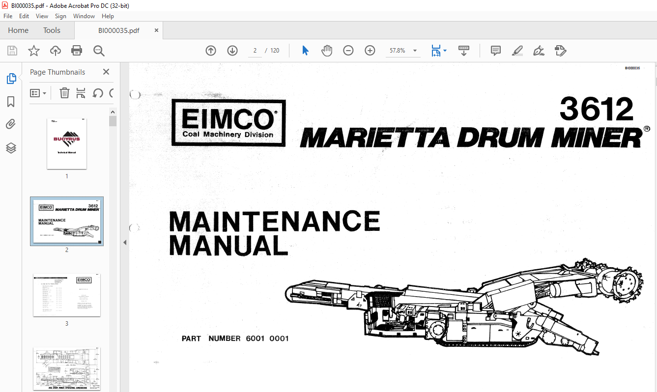Enable scrolling mode icon

[x=464, y=51]
